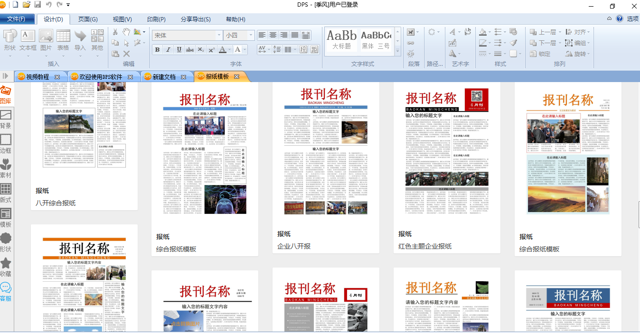Viewport: 640px width, 333px height.
Task: Switch to the 页面(G) ribbon tab
Action: click(x=88, y=19)
